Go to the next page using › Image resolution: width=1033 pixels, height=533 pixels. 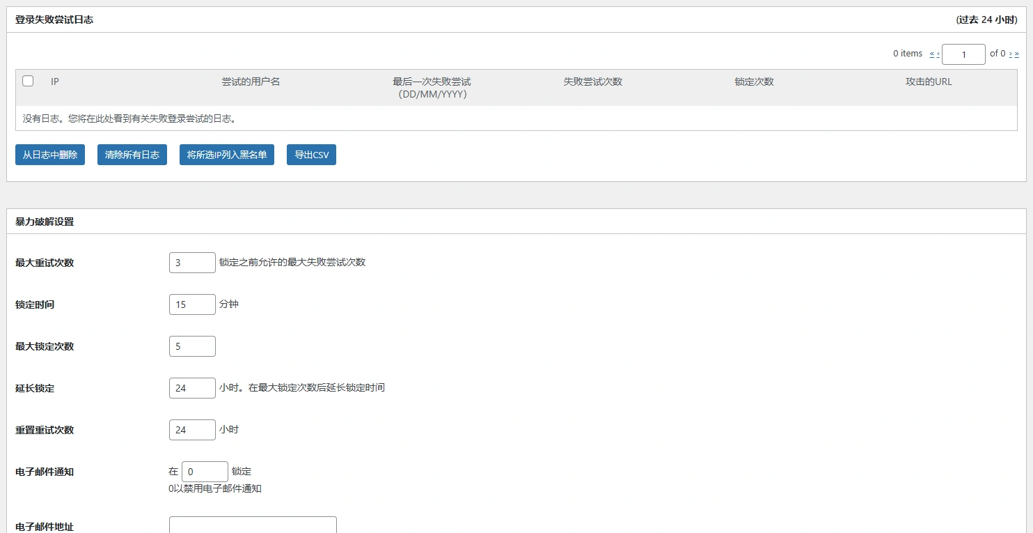(1011, 54)
